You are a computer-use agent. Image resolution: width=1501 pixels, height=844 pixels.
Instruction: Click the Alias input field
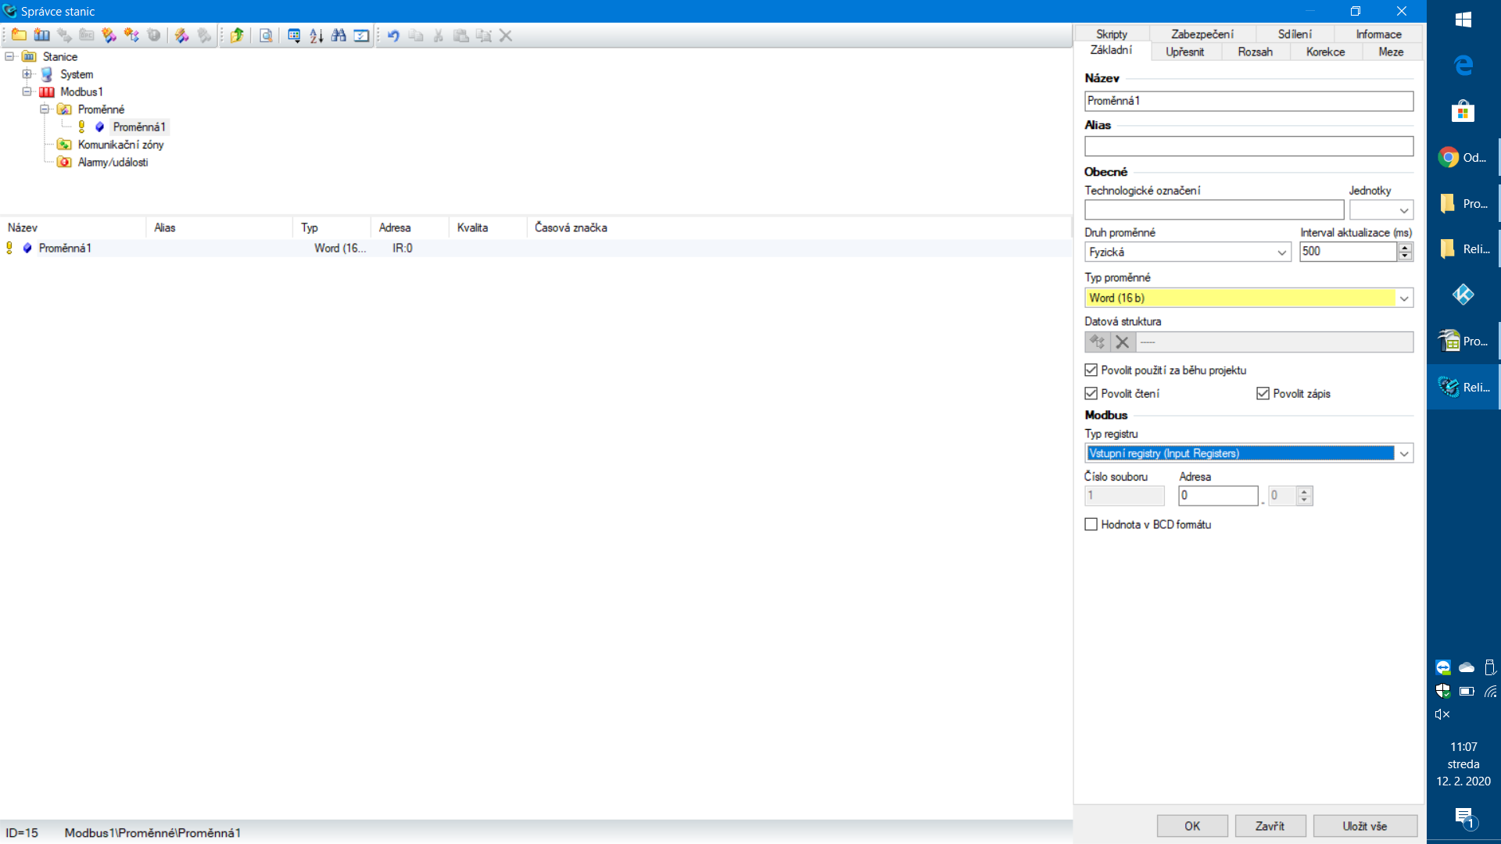[x=1248, y=146]
